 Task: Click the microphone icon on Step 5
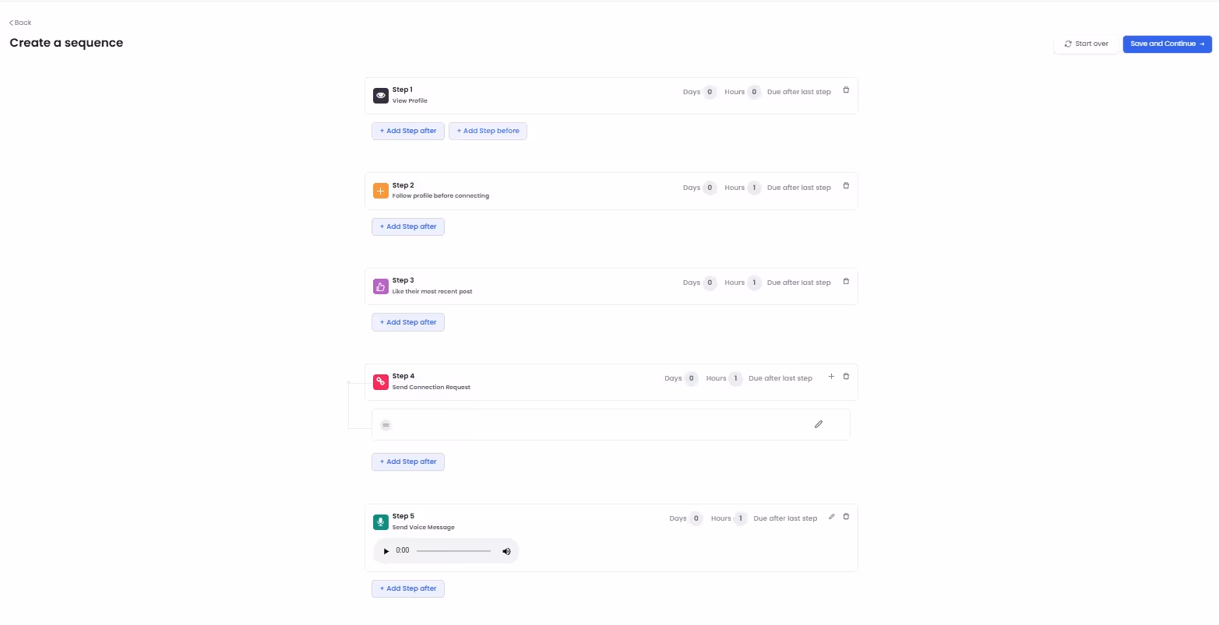[x=380, y=521]
